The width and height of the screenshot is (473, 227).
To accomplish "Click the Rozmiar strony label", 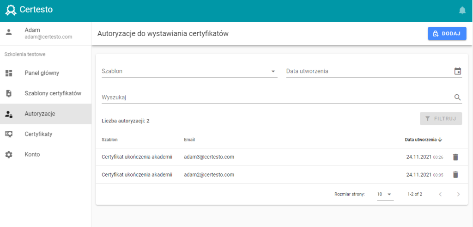I will pyautogui.click(x=350, y=194).
